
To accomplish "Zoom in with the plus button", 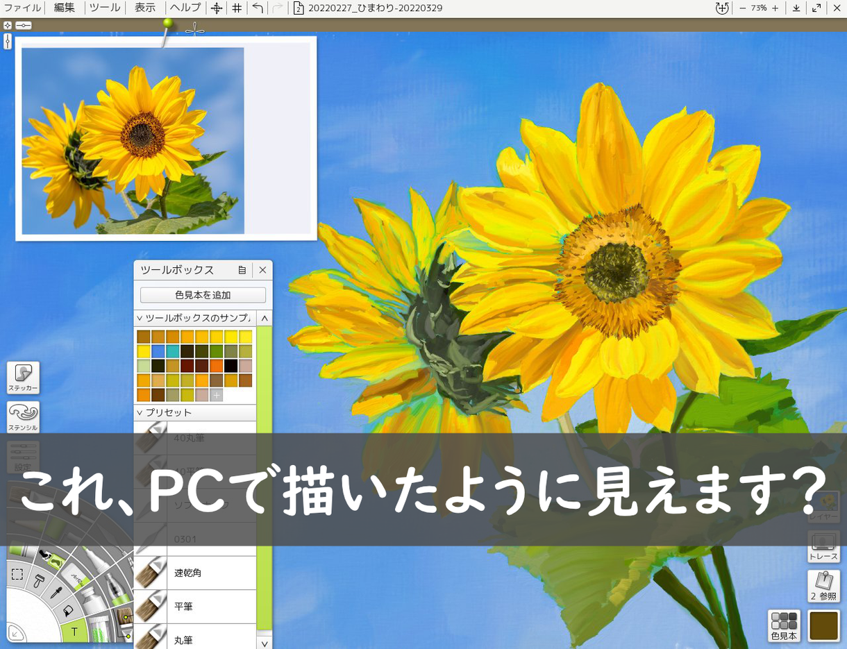I will 775,8.
